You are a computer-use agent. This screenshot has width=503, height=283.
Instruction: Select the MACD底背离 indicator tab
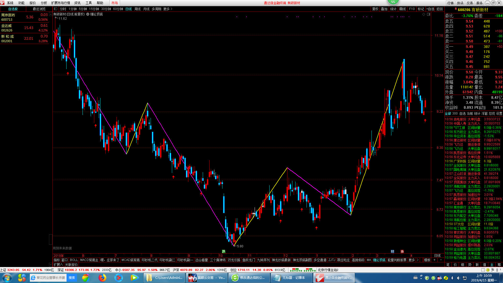point(130,260)
